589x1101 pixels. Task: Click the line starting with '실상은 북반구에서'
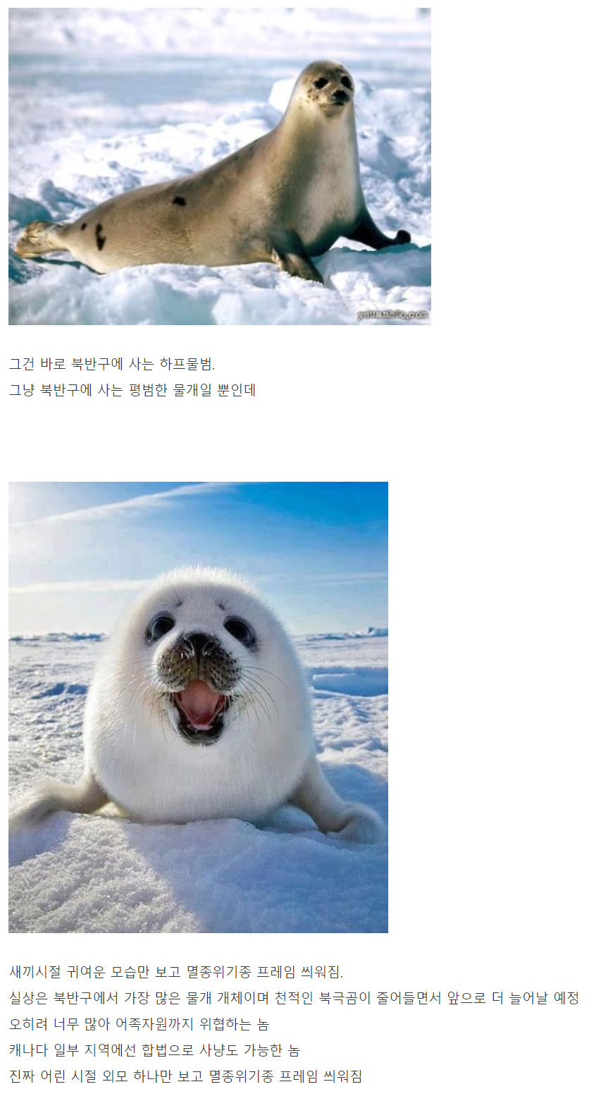(294, 998)
